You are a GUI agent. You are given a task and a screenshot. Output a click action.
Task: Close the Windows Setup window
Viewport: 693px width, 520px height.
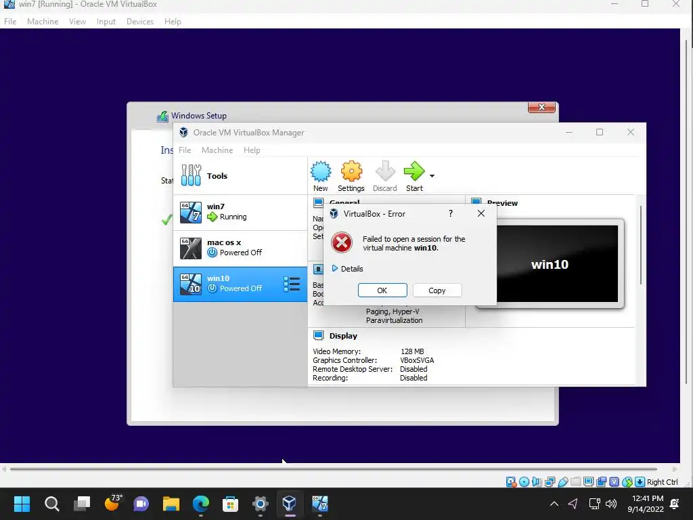tap(541, 107)
